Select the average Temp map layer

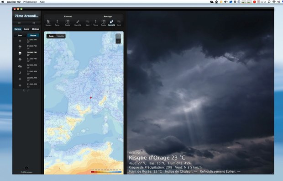[x=96, y=23]
